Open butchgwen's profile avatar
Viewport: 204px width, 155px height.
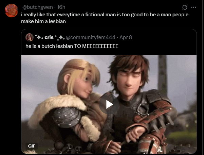pyautogui.click(x=12, y=11)
